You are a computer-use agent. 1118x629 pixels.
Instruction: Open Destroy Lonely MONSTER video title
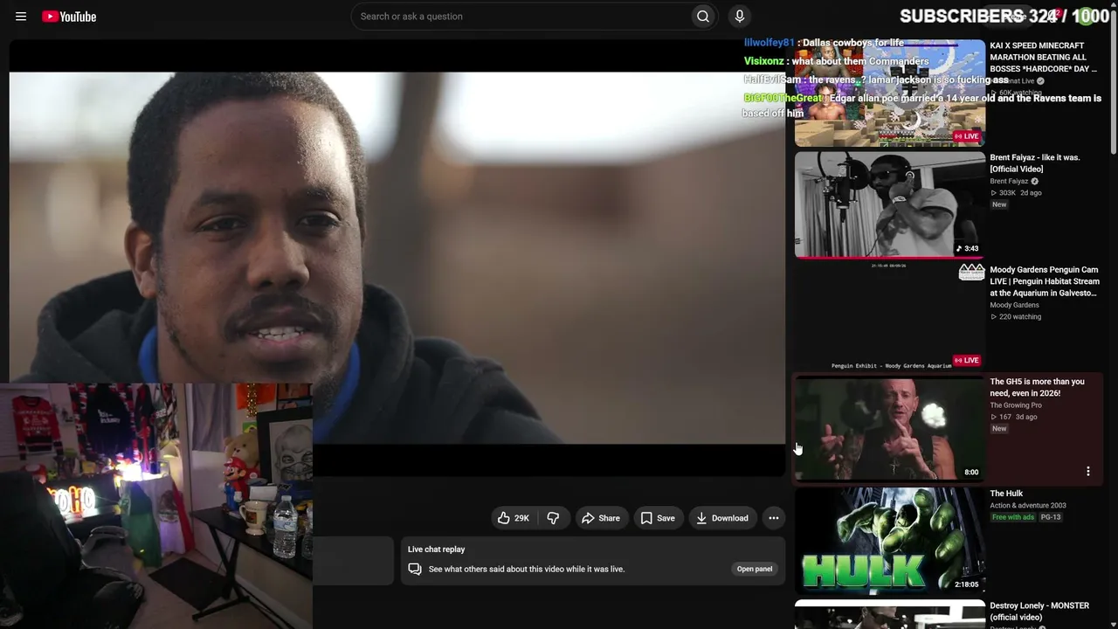1039,612
